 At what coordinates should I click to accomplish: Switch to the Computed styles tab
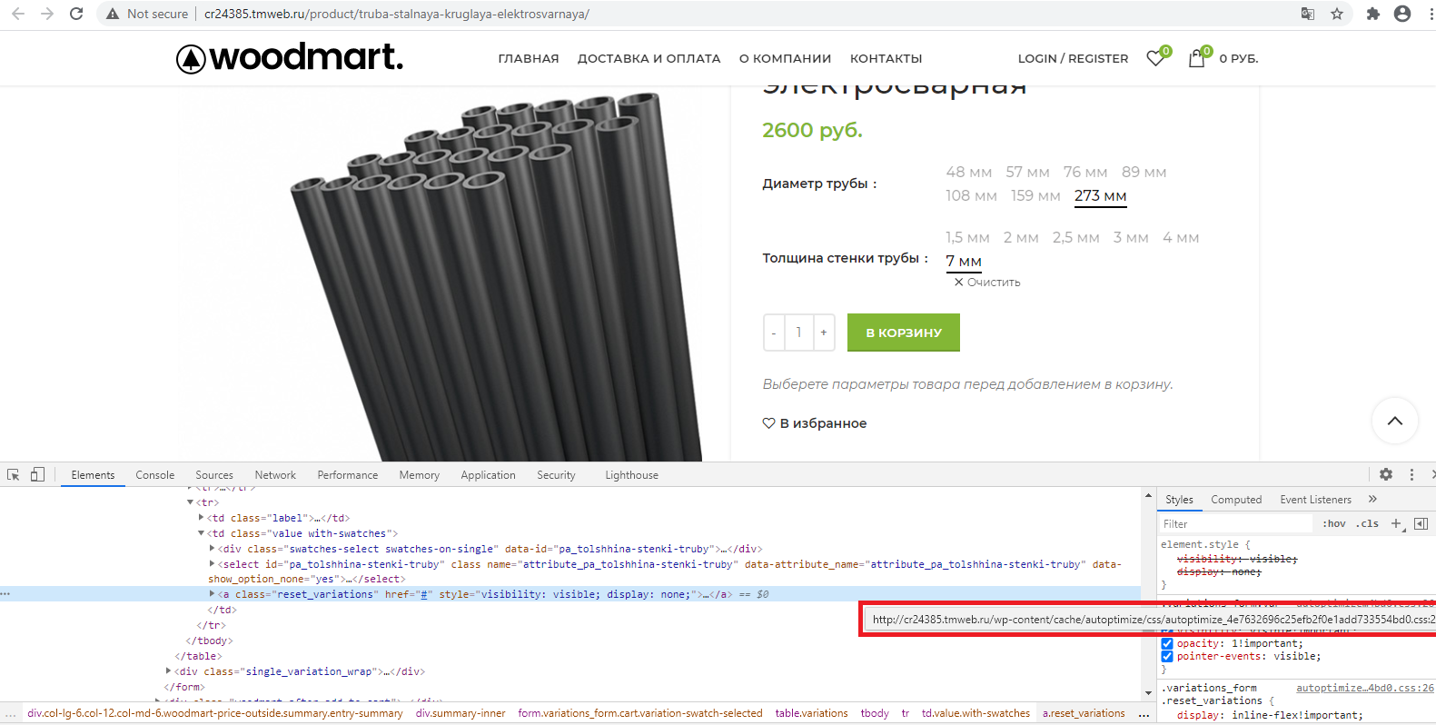1236,499
